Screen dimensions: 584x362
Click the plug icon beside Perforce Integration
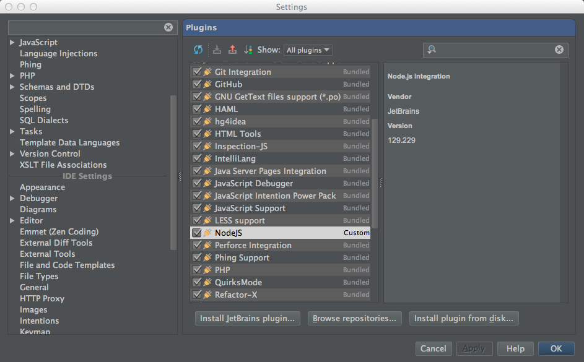[208, 245]
